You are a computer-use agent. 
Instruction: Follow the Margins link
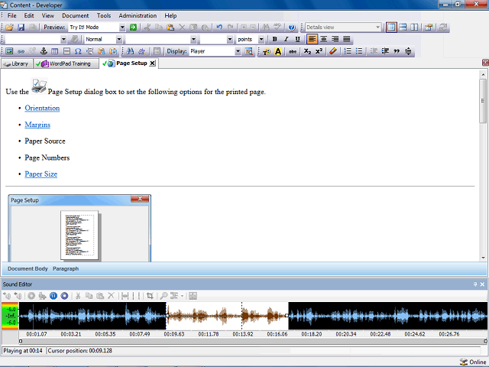coord(37,125)
